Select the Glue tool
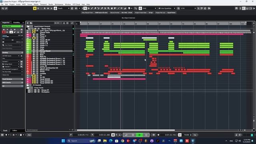 pos(102,8)
